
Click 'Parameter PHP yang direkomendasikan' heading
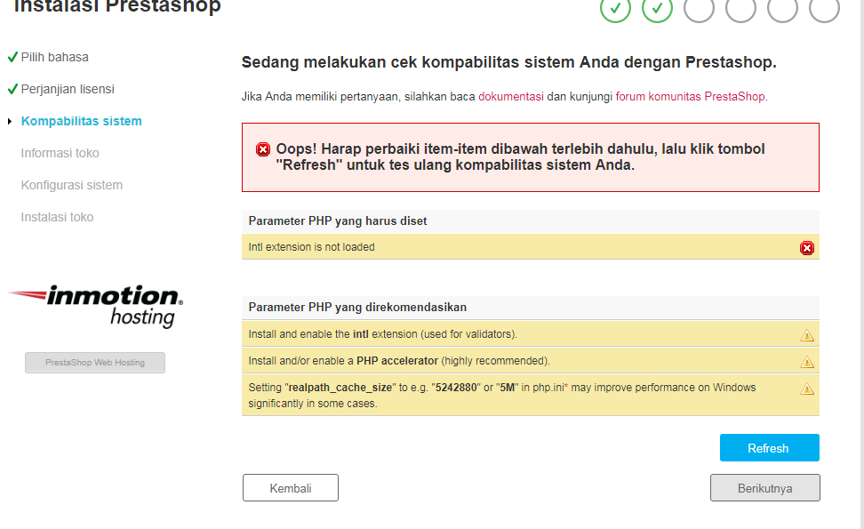pos(357,307)
